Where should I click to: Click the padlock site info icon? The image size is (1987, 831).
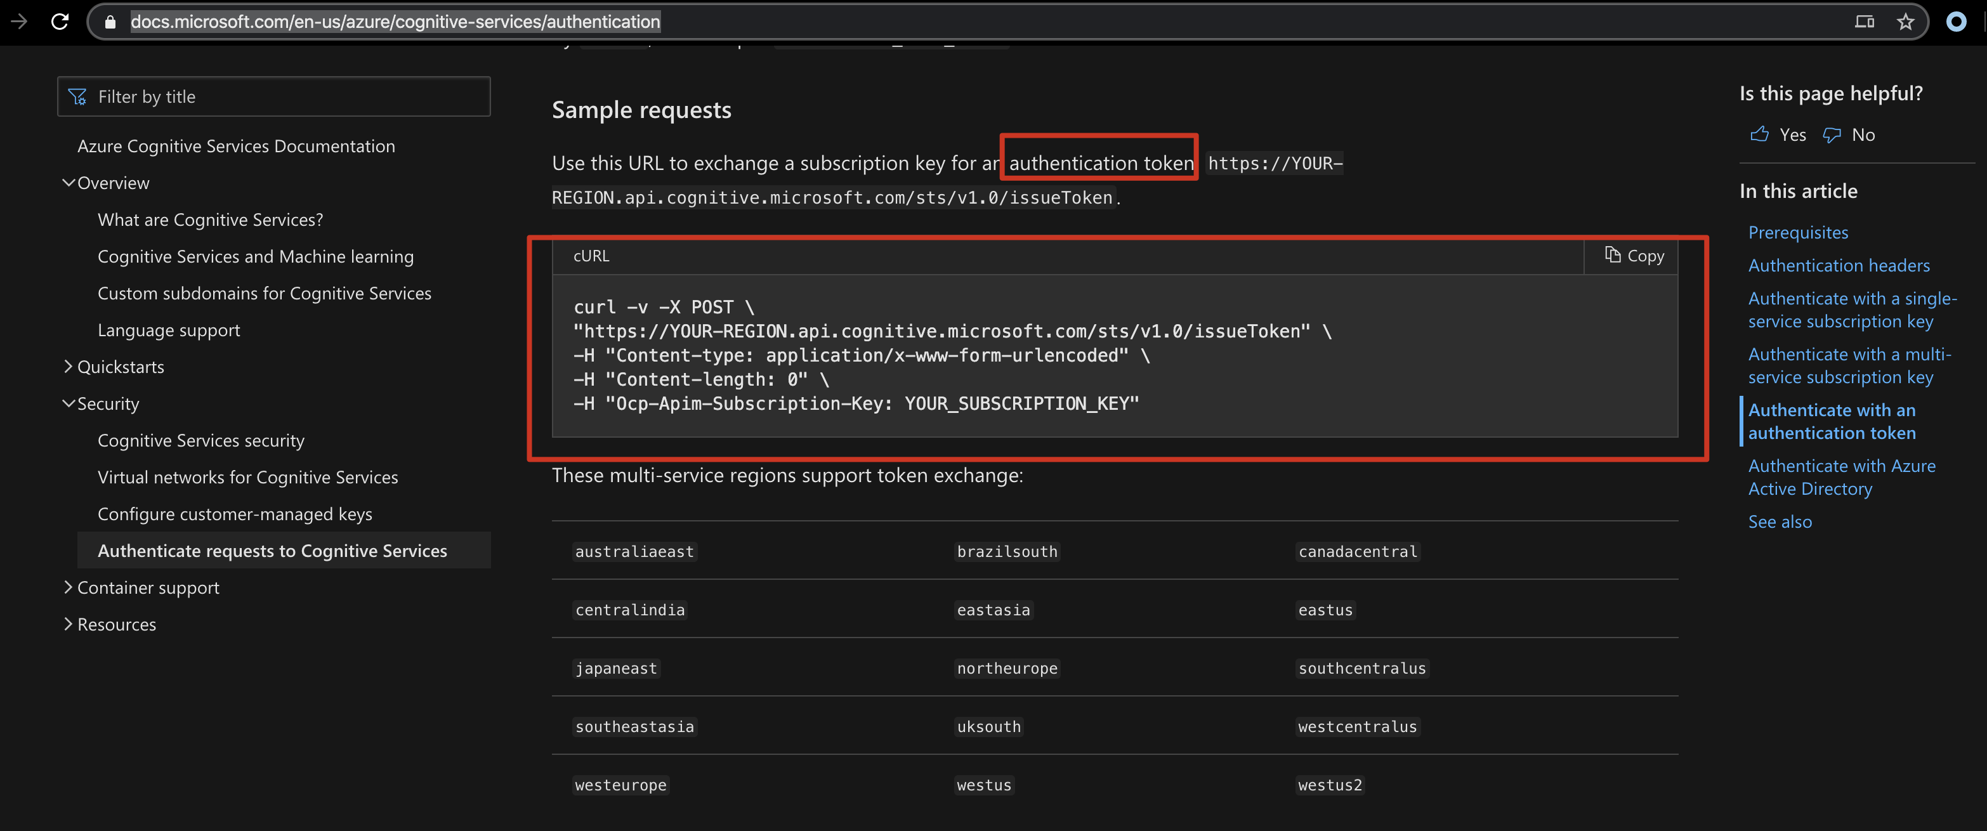[x=110, y=22]
